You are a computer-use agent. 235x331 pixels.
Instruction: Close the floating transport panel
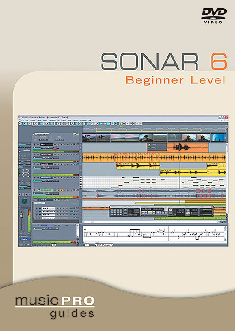click(x=212, y=207)
